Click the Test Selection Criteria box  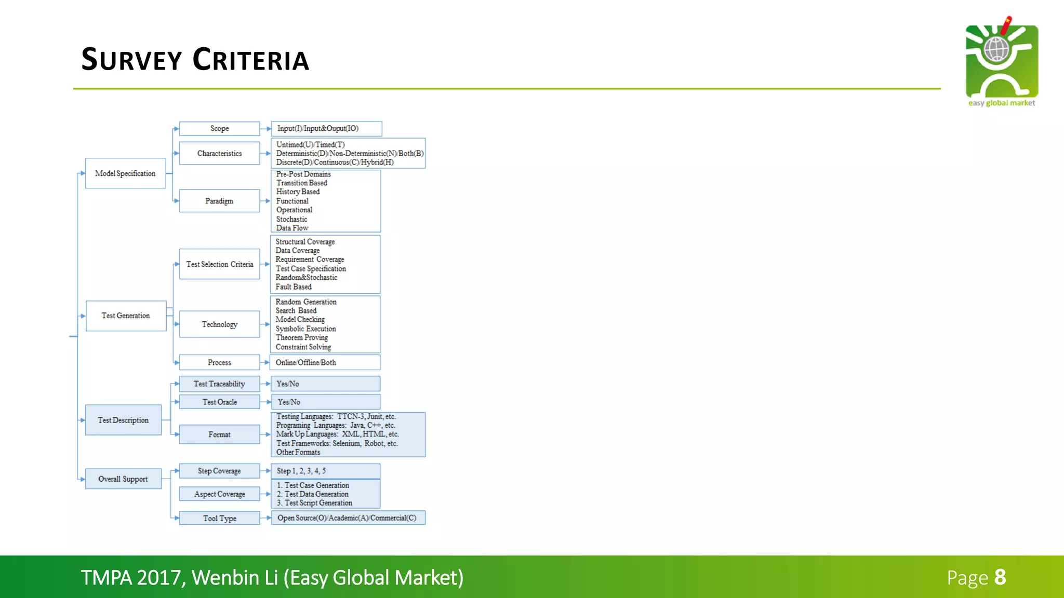[219, 264]
